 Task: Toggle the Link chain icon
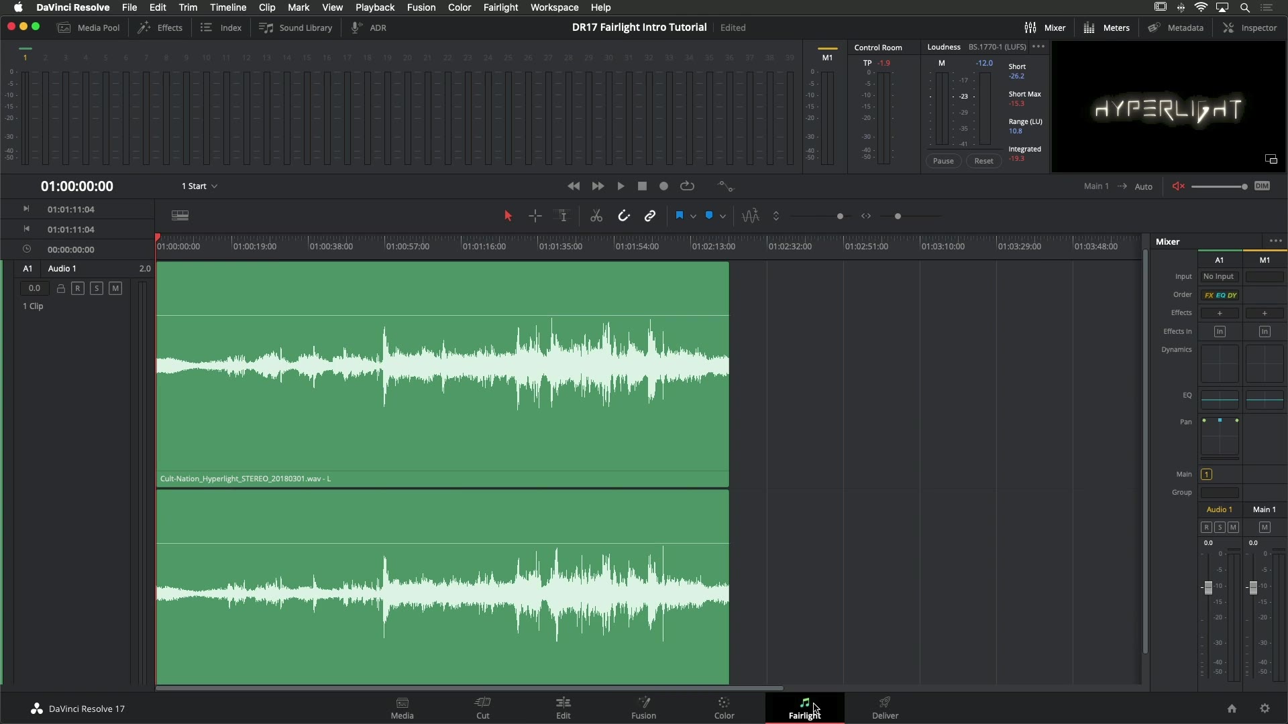point(650,216)
